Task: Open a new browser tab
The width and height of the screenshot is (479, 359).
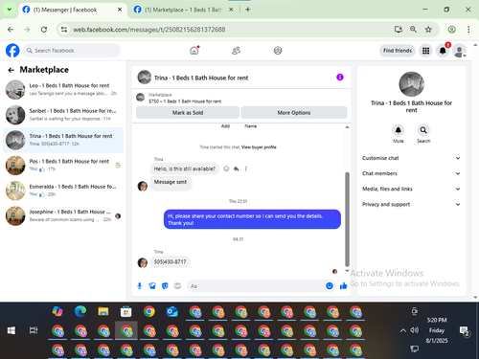Action: click(248, 10)
